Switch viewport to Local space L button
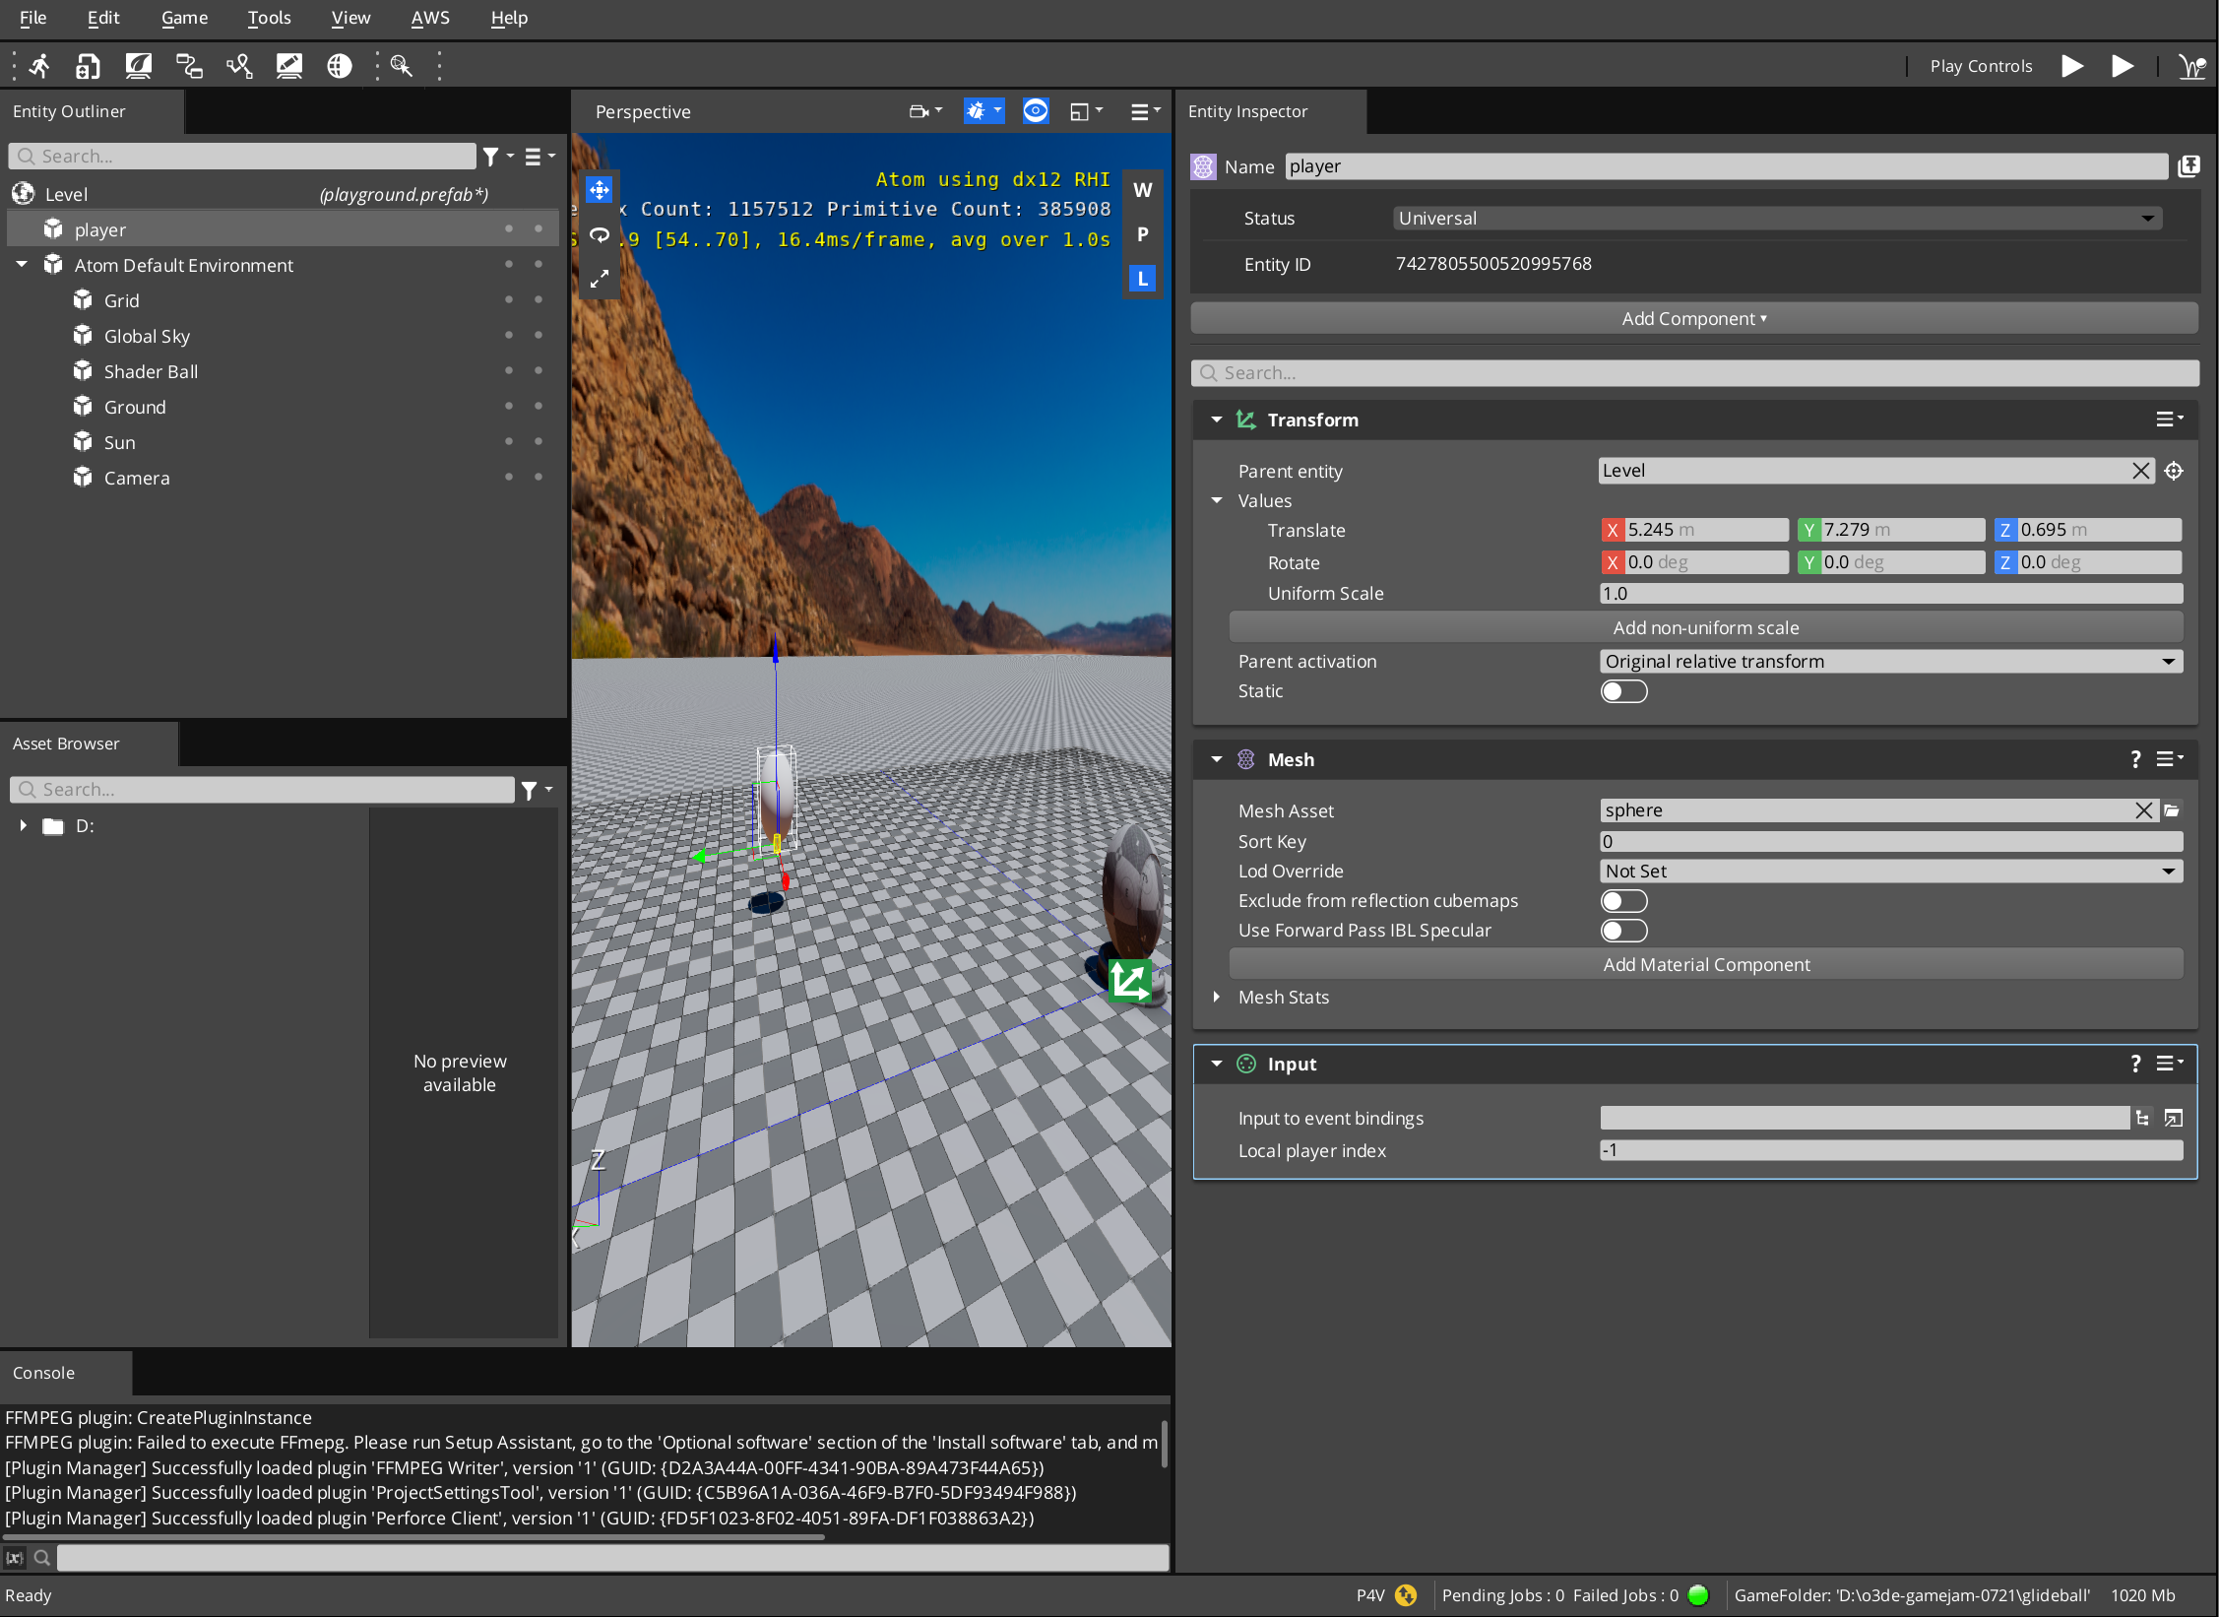The width and height of the screenshot is (2219, 1617). click(1142, 279)
